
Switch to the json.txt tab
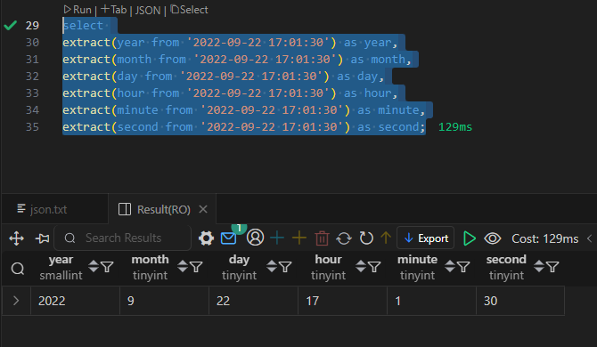coord(42,209)
